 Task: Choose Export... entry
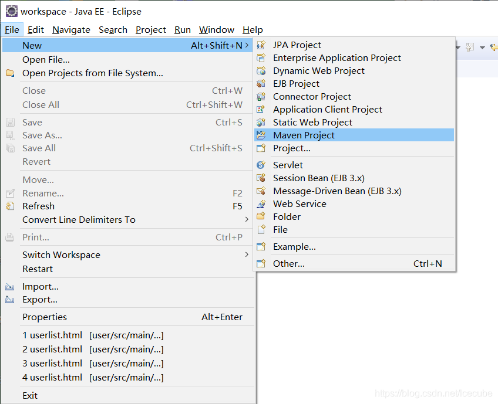(127, 300)
